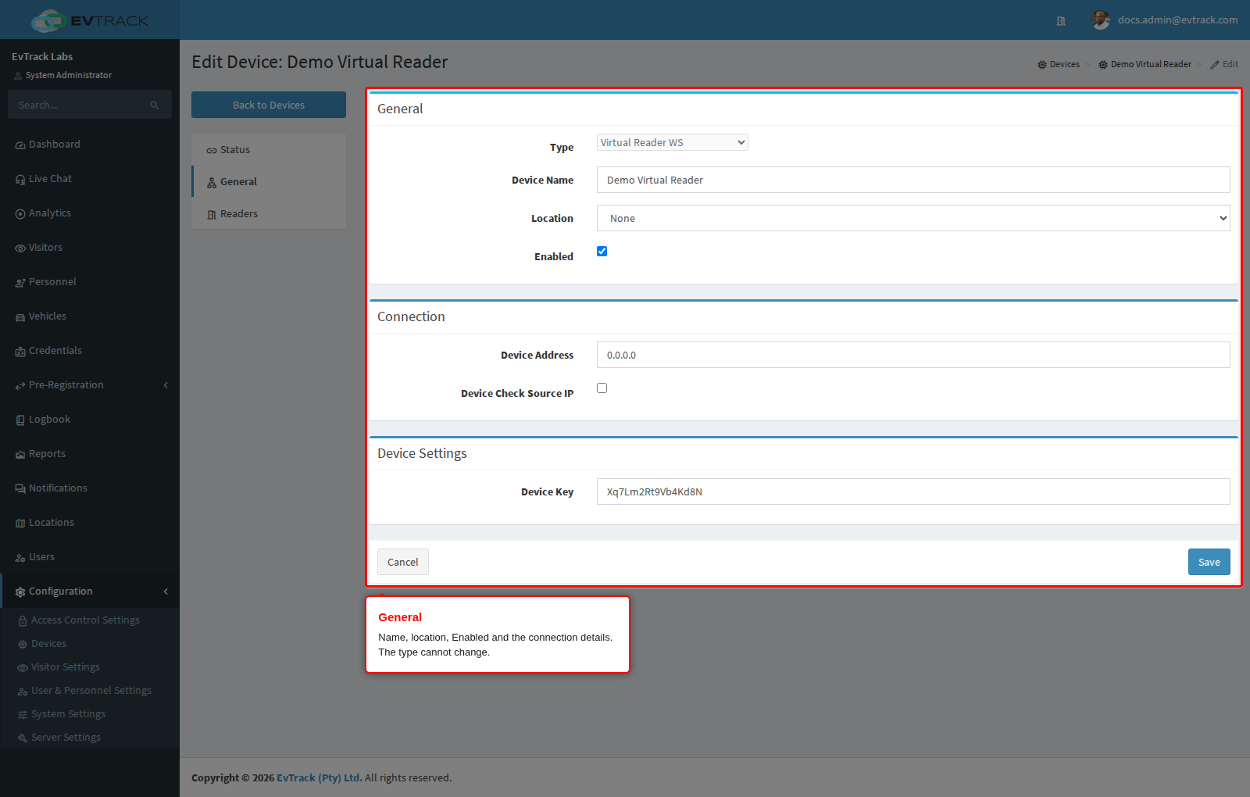Click into the Device Key field

tap(913, 491)
